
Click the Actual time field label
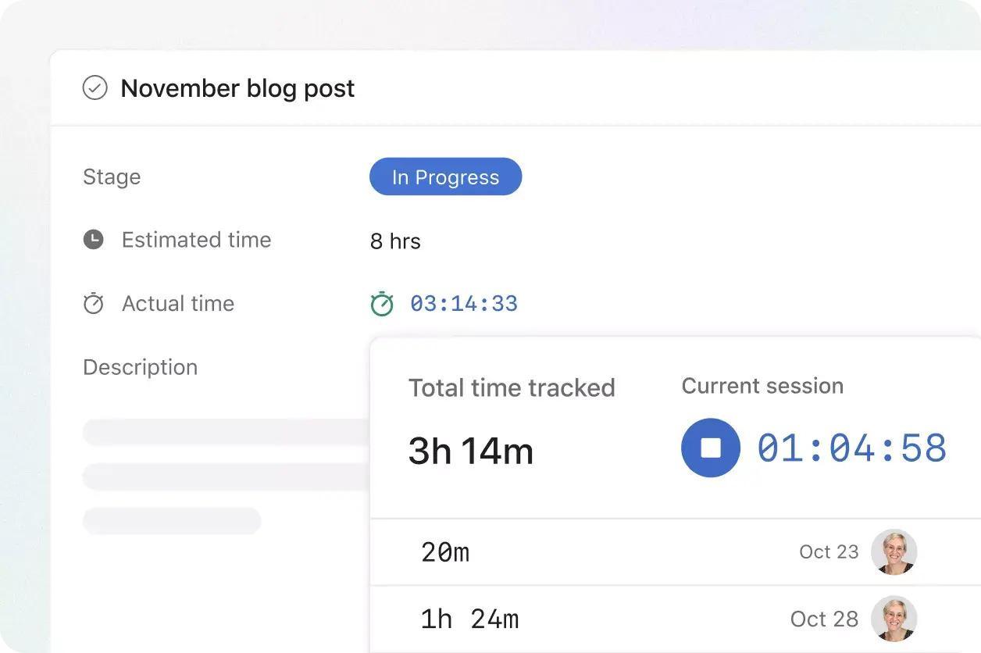pos(178,303)
